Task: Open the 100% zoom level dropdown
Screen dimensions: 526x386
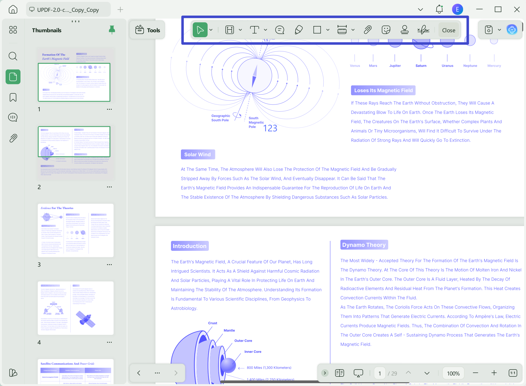Action: click(453, 373)
